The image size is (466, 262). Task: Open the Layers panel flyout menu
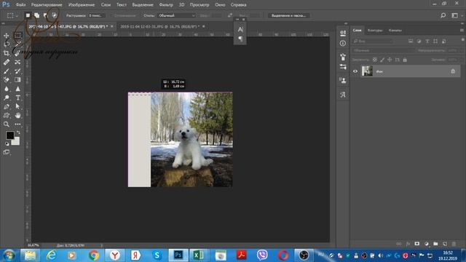coord(462,31)
